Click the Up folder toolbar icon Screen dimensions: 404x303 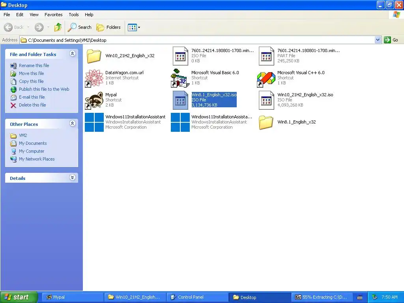(x=58, y=27)
